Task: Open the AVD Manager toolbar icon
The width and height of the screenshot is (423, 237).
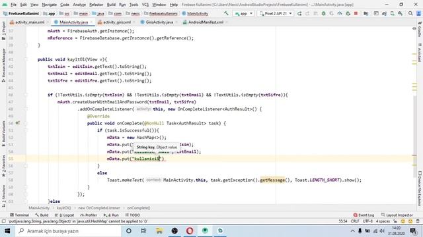Action: [392, 13]
